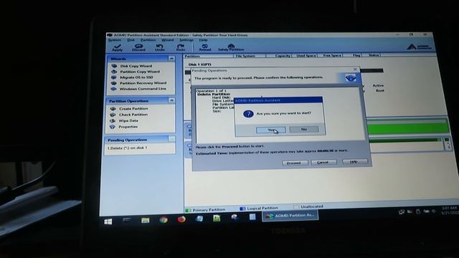The height and width of the screenshot is (258, 459).
Task: Confirm start by clicking Yes
Action: point(271,130)
